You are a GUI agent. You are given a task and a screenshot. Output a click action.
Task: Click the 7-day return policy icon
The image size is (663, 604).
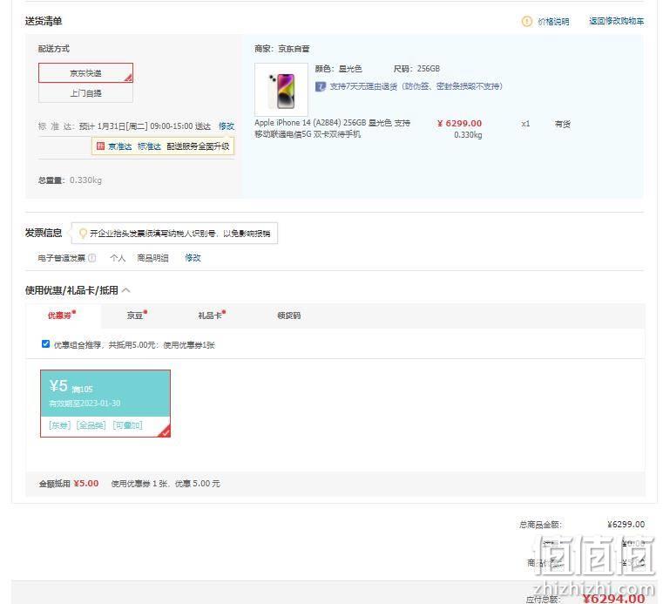click(321, 86)
